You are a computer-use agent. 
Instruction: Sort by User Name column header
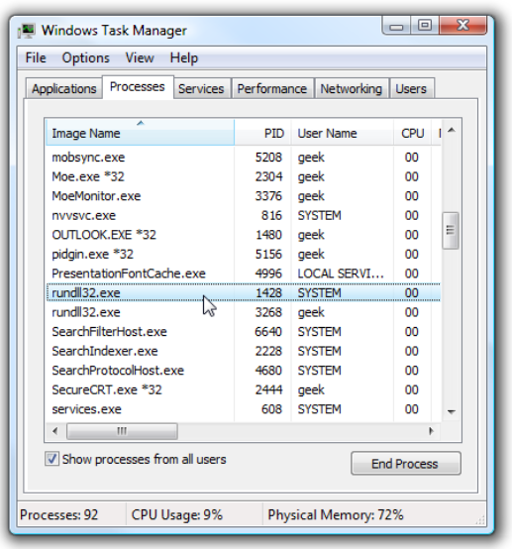tap(343, 133)
